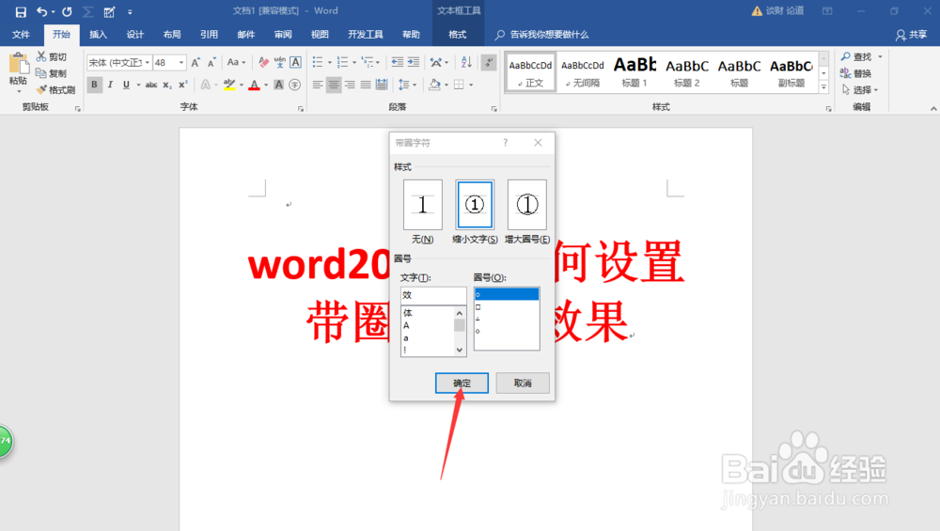Screen dimensions: 940x531
Task: Select the square shape in 圈号 list
Action: 507,307
